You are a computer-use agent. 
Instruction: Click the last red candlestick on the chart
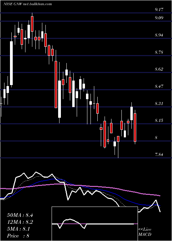135,127
